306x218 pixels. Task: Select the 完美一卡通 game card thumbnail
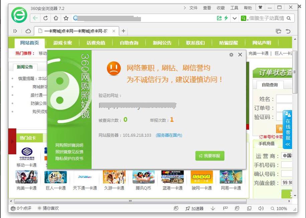(x=26, y=177)
